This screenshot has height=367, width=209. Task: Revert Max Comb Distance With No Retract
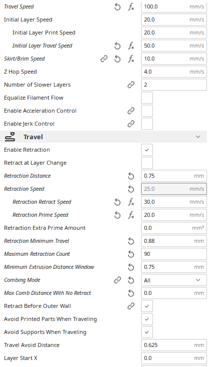click(131, 293)
